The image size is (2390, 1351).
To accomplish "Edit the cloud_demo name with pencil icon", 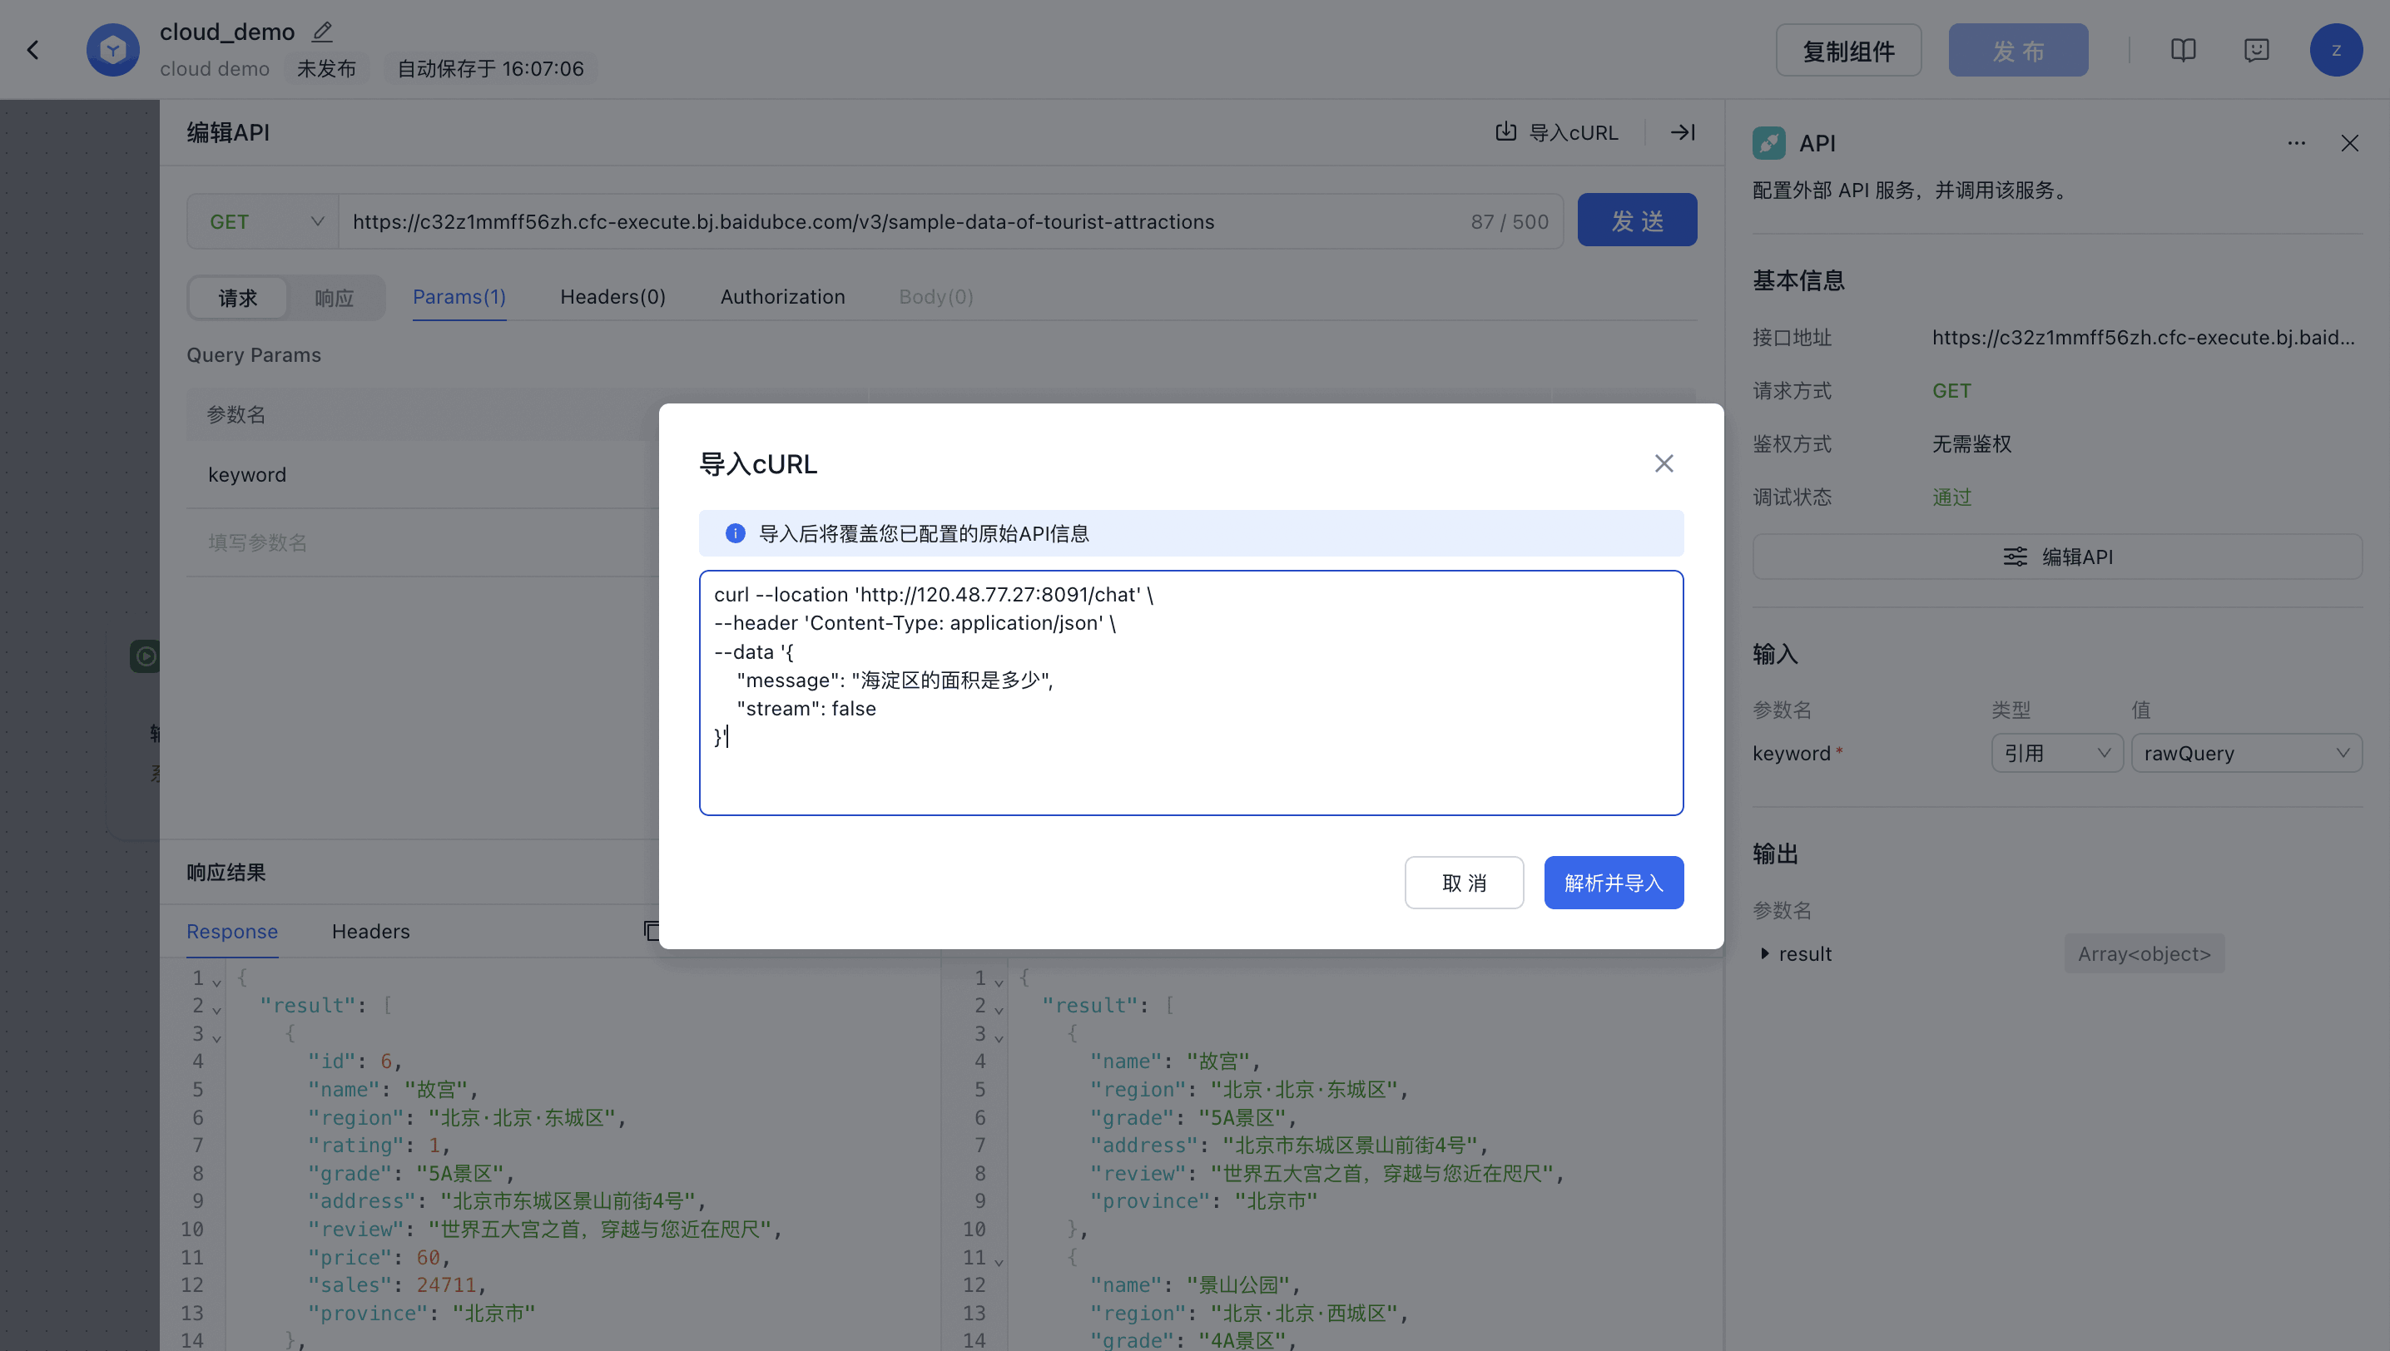I will 322,32.
